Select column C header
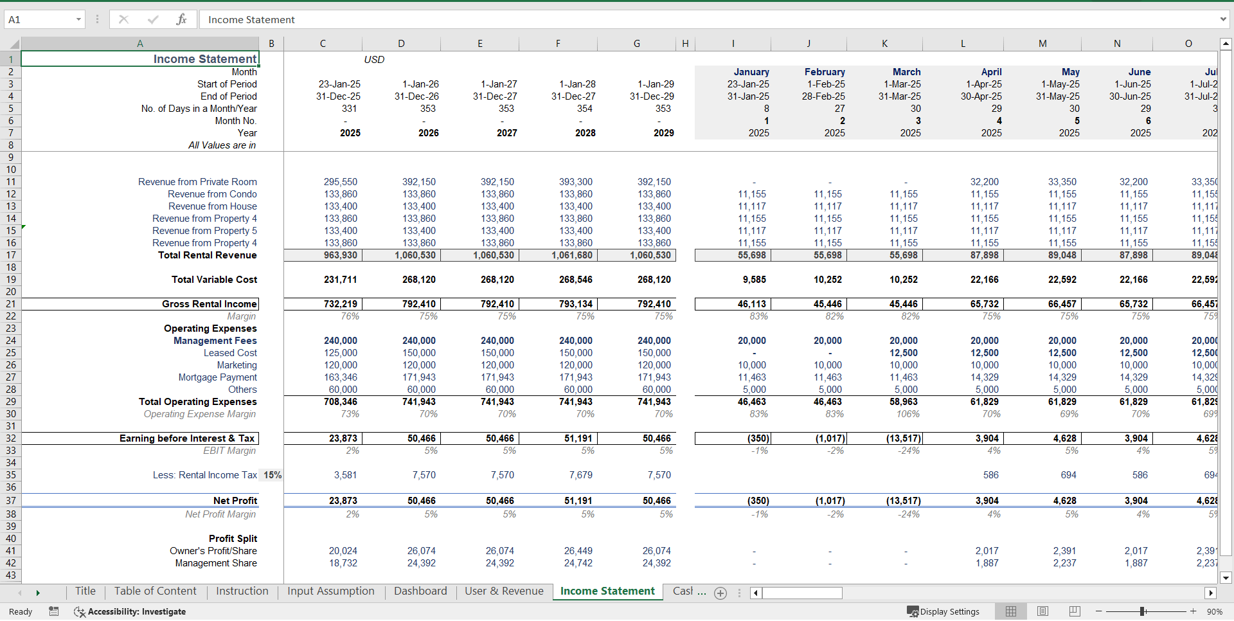The height and width of the screenshot is (621, 1234). [x=323, y=44]
